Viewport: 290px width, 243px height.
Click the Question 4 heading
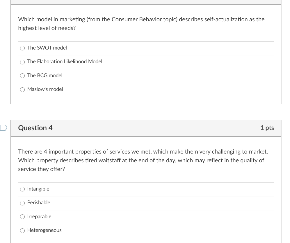35,128
